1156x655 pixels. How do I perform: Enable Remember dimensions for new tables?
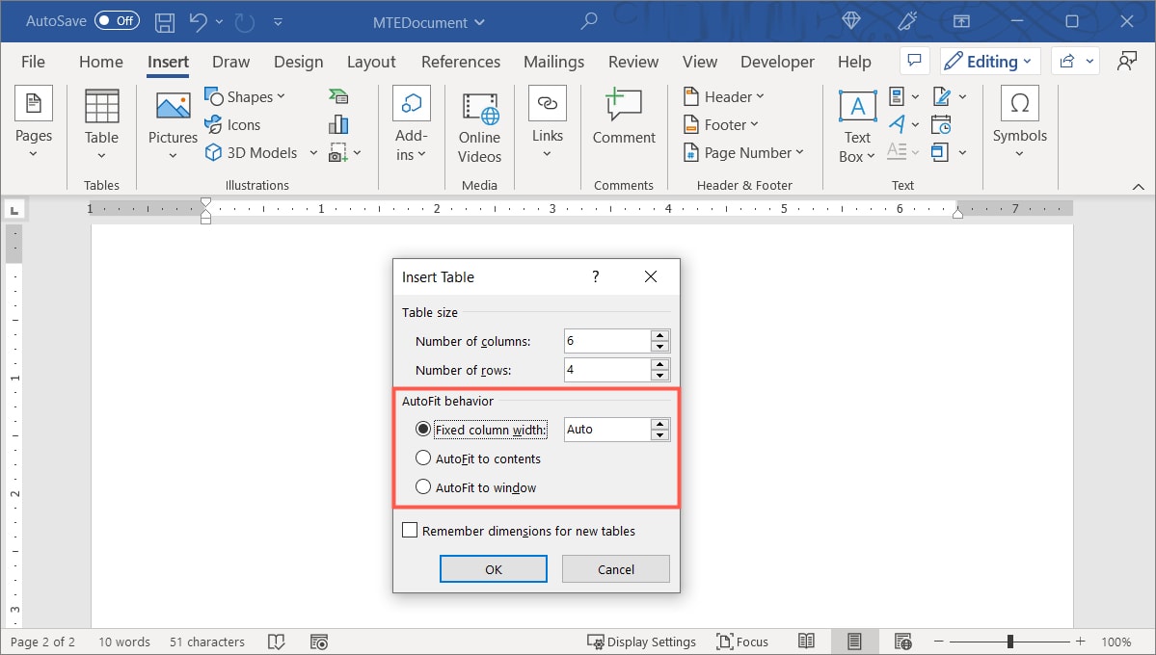tap(410, 530)
